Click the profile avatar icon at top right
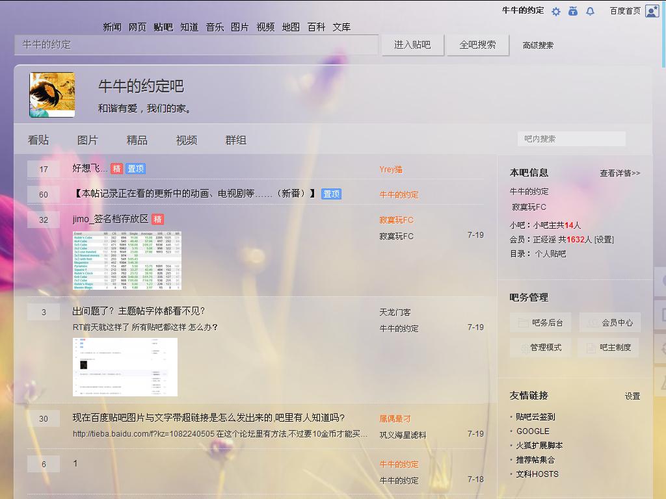666x499 pixels. pyautogui.click(x=652, y=12)
